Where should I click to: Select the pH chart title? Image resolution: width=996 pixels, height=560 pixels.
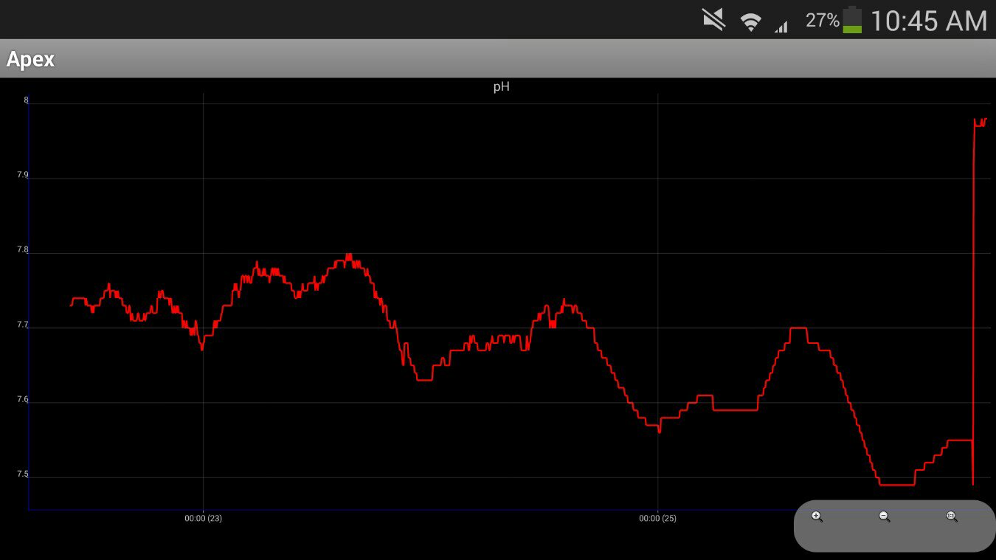[501, 87]
